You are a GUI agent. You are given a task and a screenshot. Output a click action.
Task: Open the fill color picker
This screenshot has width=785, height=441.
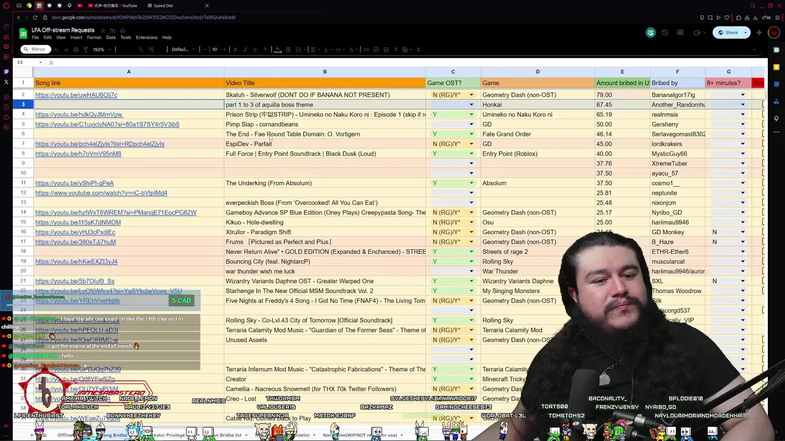pyautogui.click(x=277, y=49)
